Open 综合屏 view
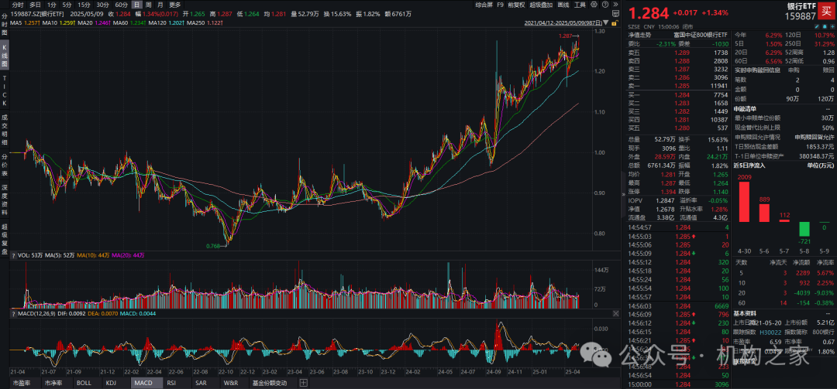 [x=484, y=5]
